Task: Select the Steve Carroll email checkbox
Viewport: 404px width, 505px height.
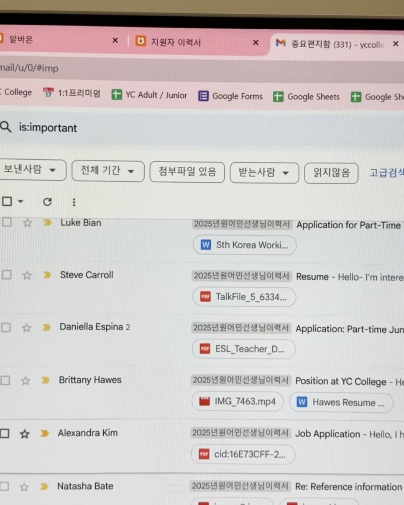Action: tap(6, 275)
